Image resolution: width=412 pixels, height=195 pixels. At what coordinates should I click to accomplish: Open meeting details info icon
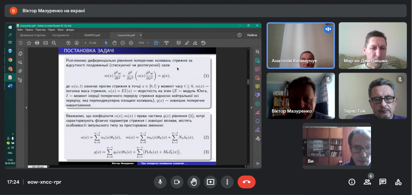[352, 182]
